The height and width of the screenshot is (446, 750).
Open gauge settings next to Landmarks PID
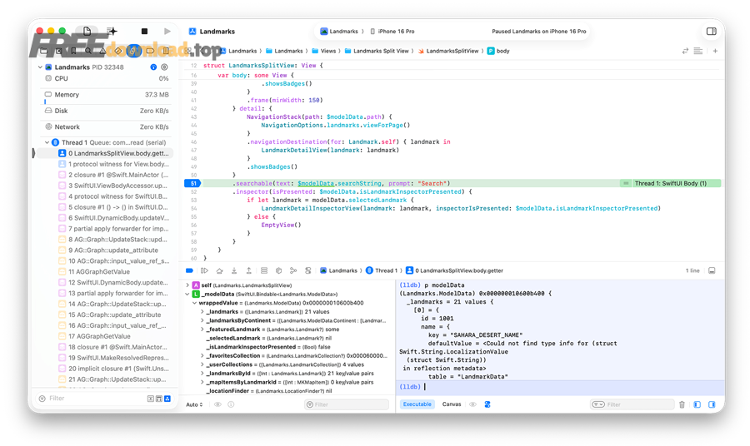(164, 67)
